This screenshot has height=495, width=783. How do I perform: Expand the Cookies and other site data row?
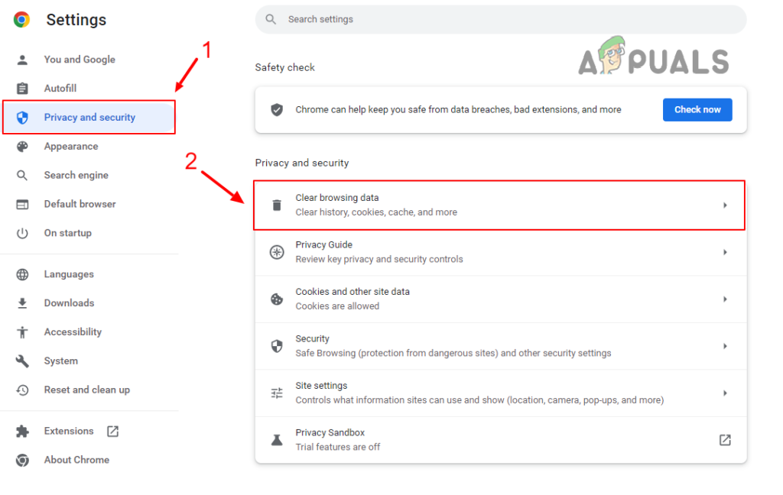click(725, 299)
